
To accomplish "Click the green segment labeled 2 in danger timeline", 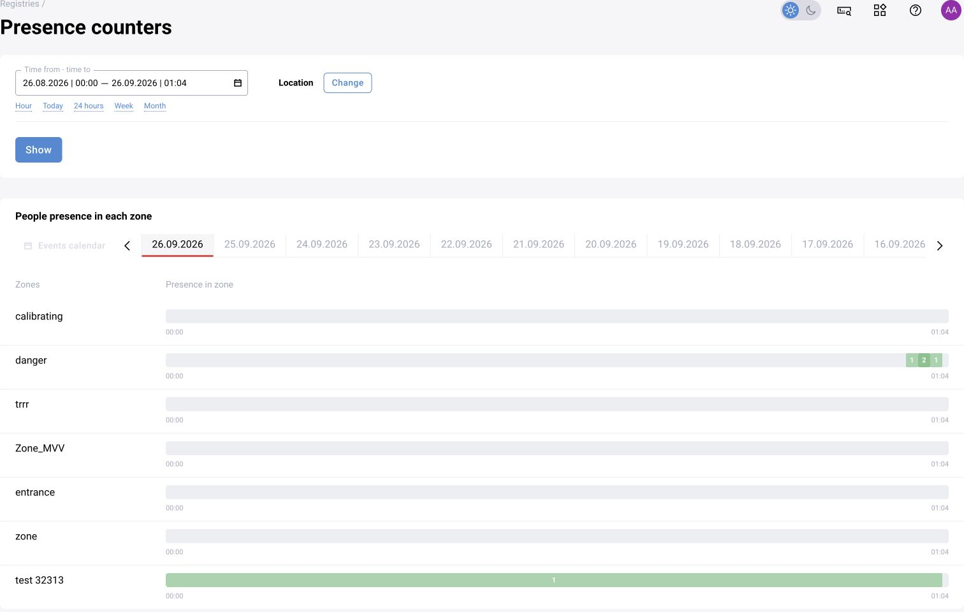I will 924,360.
